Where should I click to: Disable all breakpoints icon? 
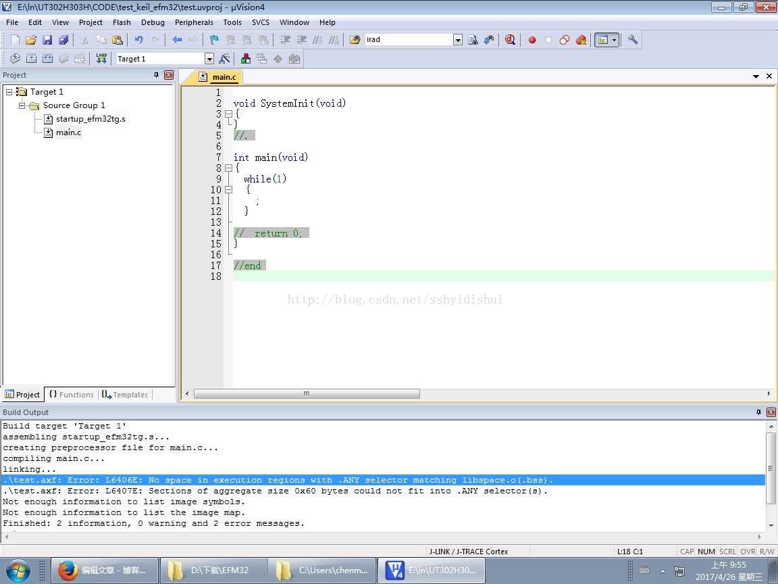coord(565,40)
